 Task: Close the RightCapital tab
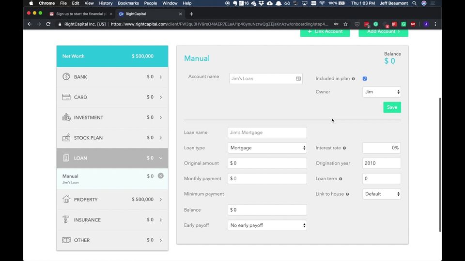tap(180, 14)
